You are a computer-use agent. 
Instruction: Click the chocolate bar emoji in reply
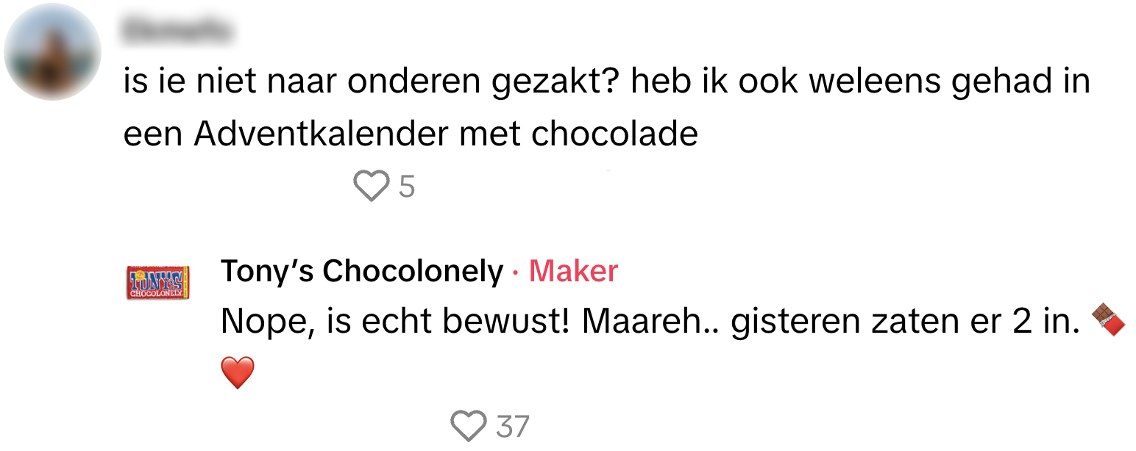pos(1108,322)
